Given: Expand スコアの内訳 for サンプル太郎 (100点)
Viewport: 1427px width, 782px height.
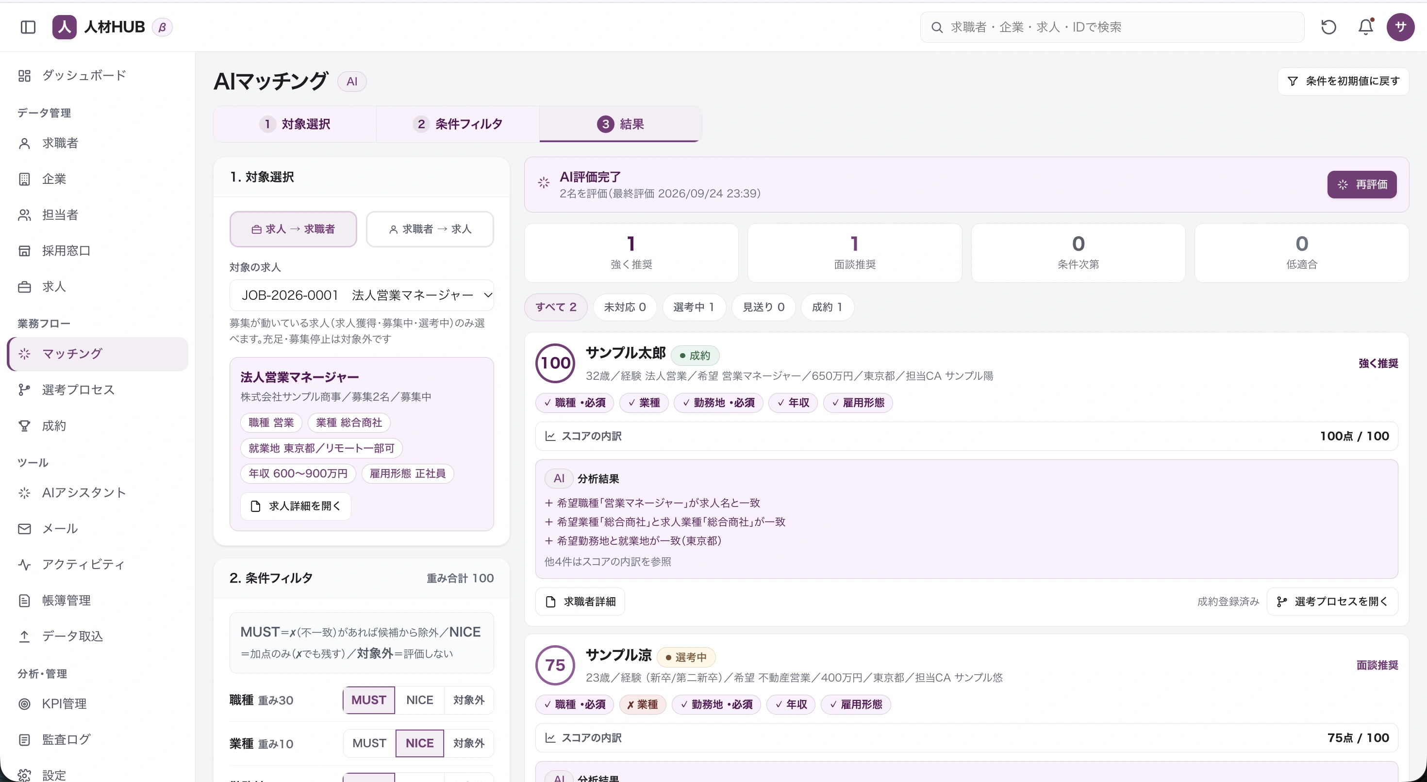Looking at the screenshot, I should click(966, 437).
